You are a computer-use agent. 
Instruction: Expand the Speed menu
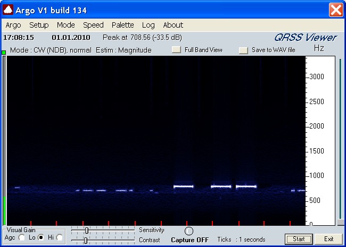pyautogui.click(x=93, y=25)
